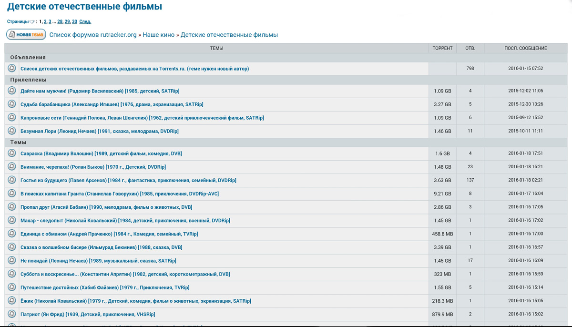The image size is (572, 327).
Task: Open Список форумов rutracker.org breadcrumb
Action: [x=93, y=35]
